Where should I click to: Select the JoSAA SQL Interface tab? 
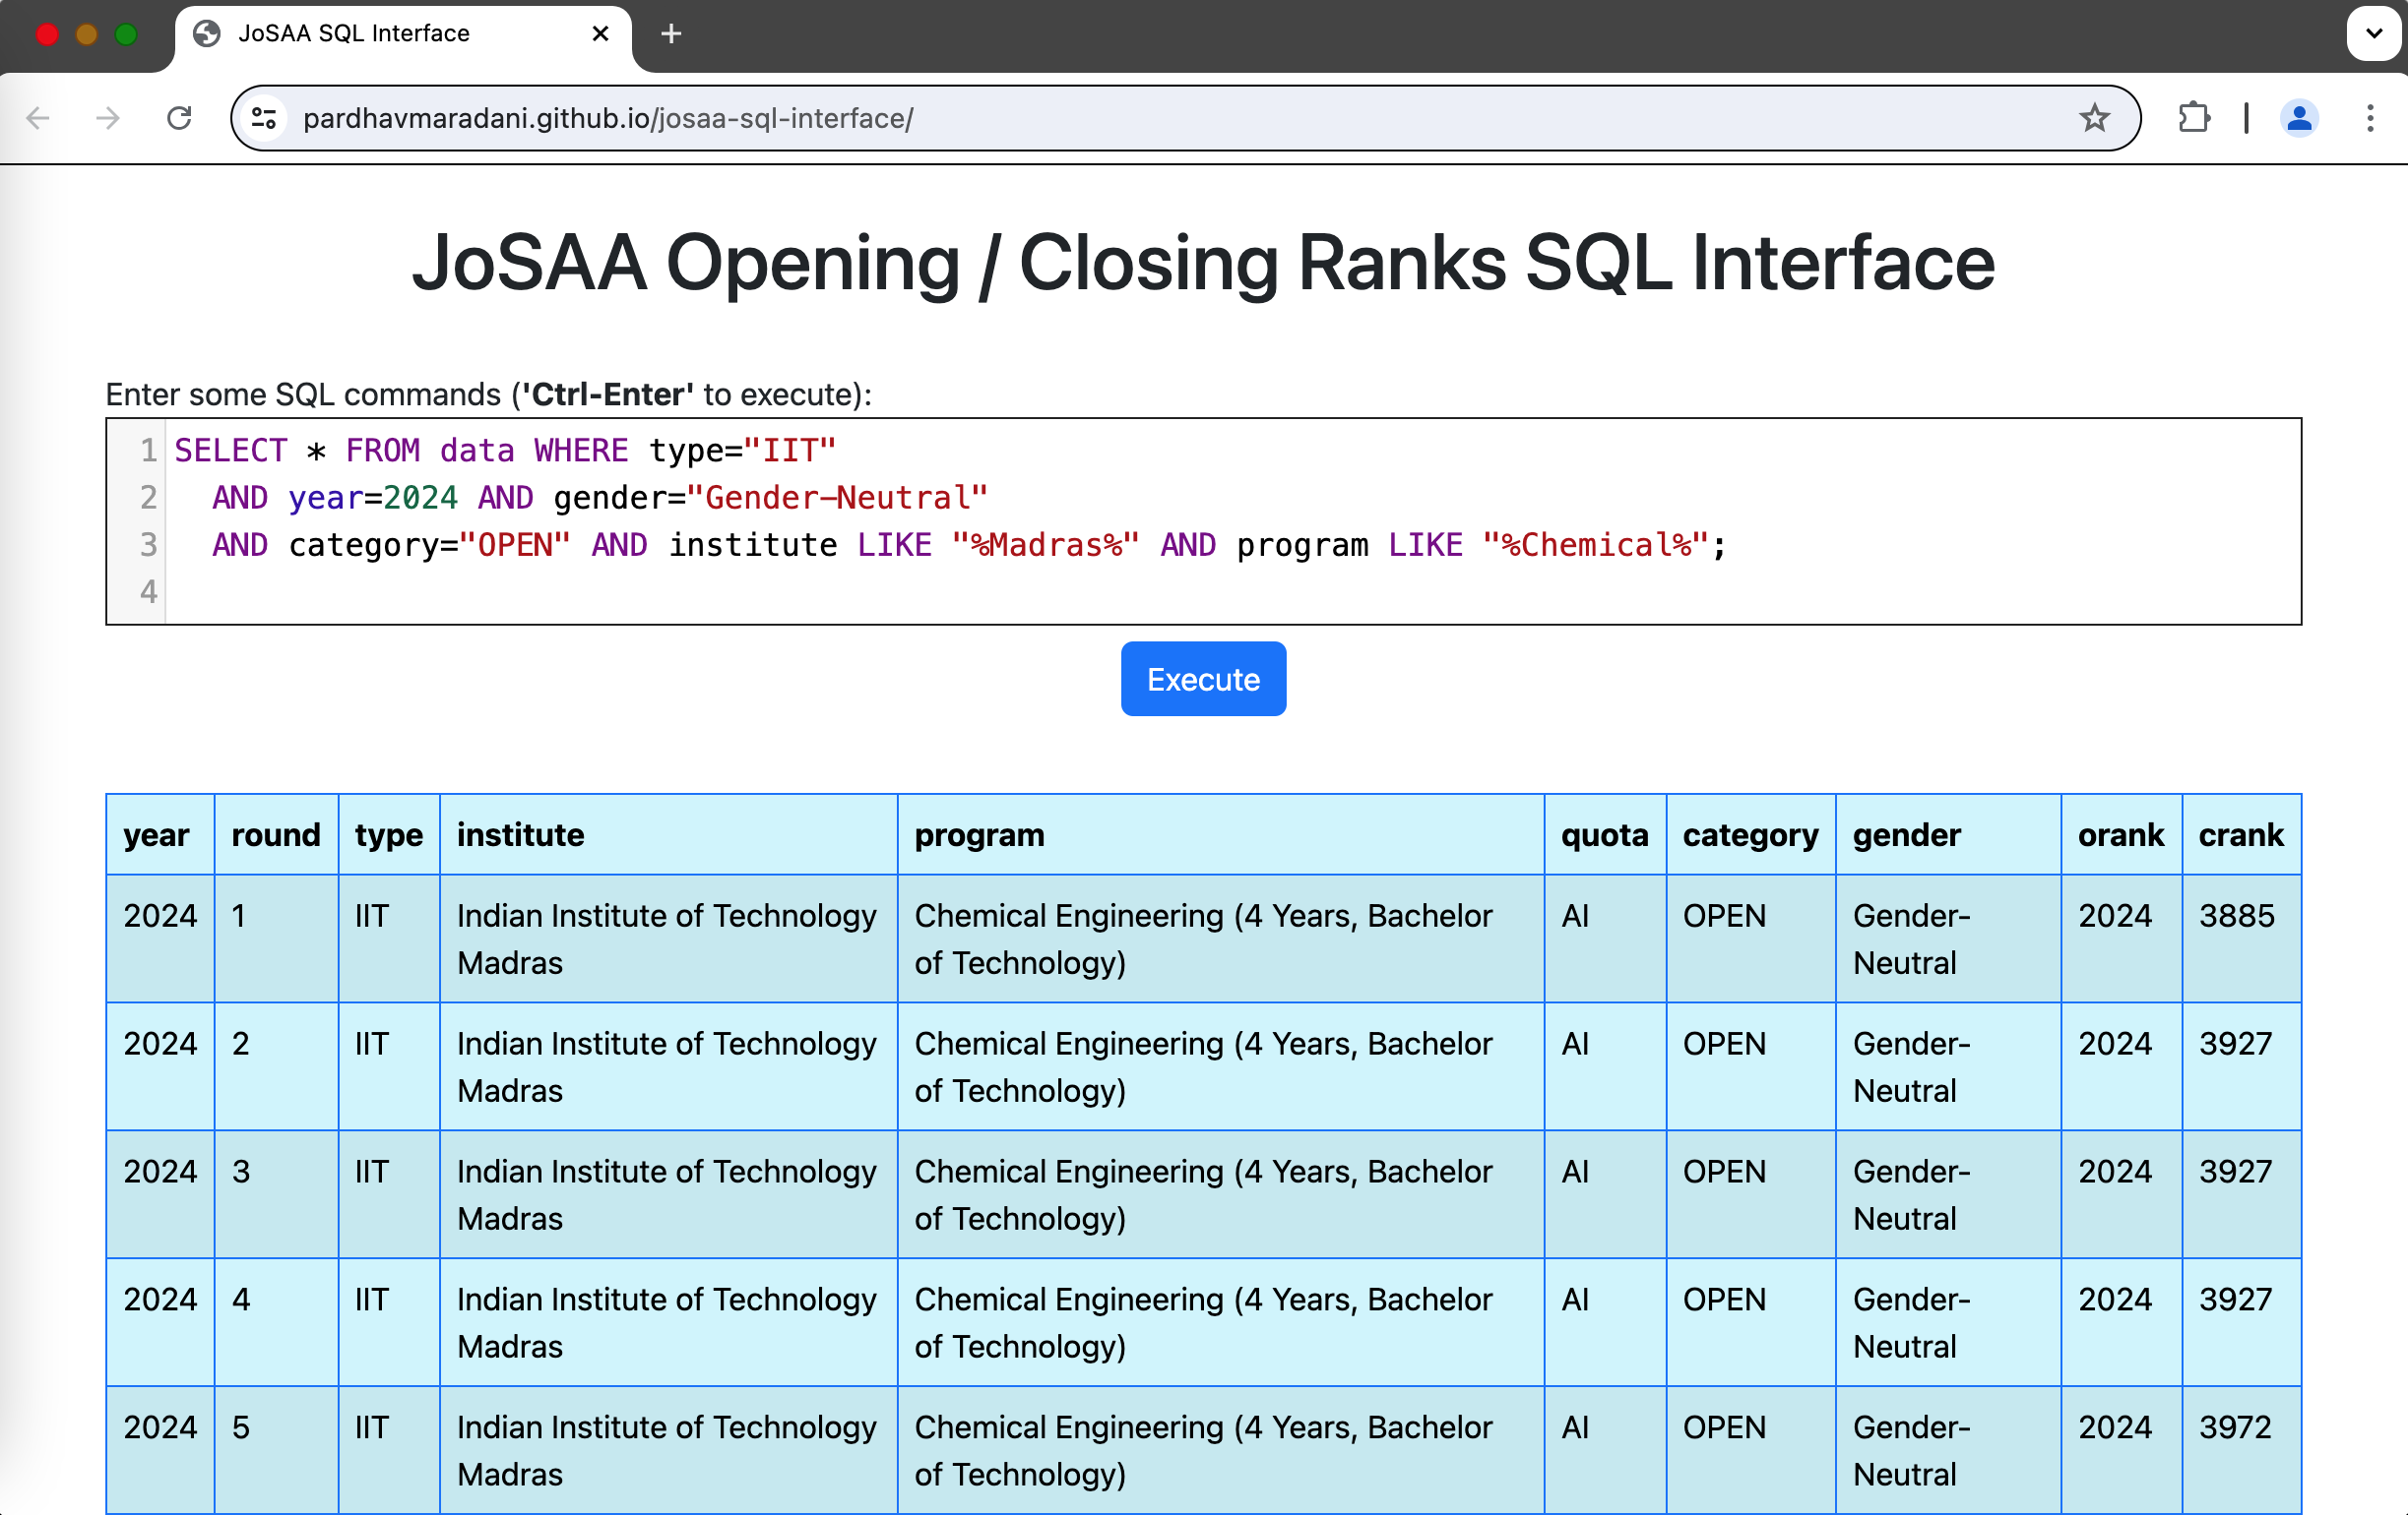pos(354,34)
